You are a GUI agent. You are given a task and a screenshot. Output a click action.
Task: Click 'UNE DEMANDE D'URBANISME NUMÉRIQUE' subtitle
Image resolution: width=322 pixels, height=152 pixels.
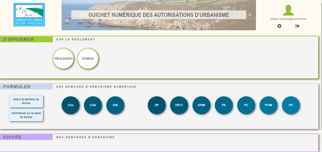tap(96, 87)
